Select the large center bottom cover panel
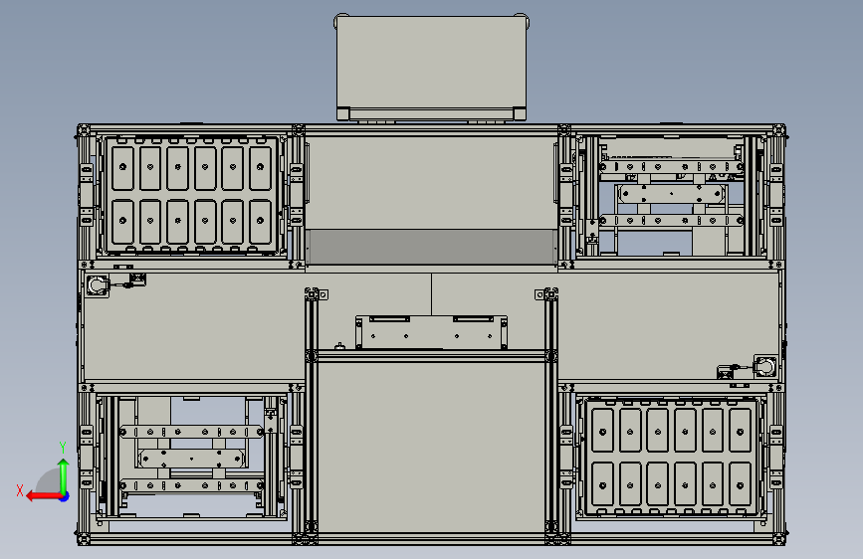The width and height of the screenshot is (863, 559). [x=431, y=447]
